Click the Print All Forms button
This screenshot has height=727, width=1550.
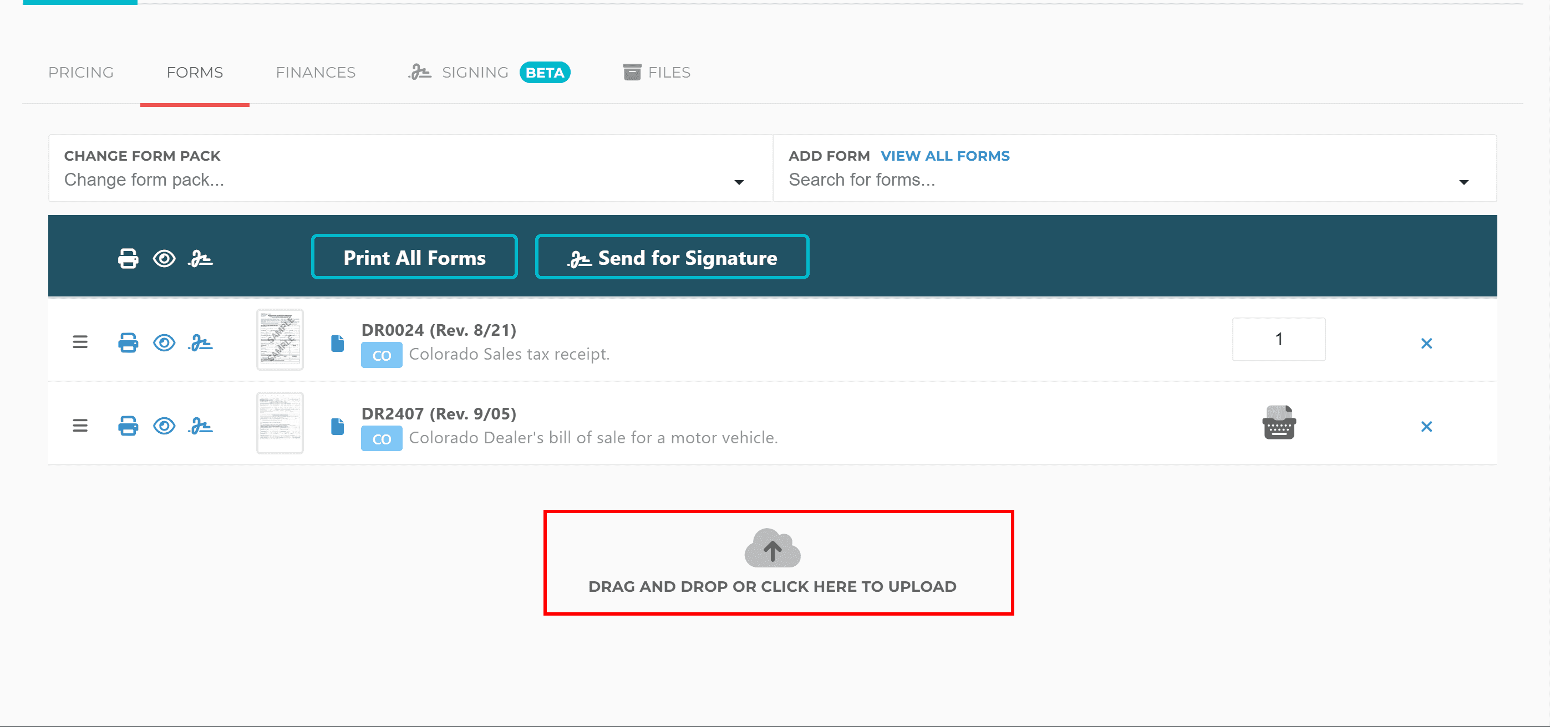(x=414, y=257)
